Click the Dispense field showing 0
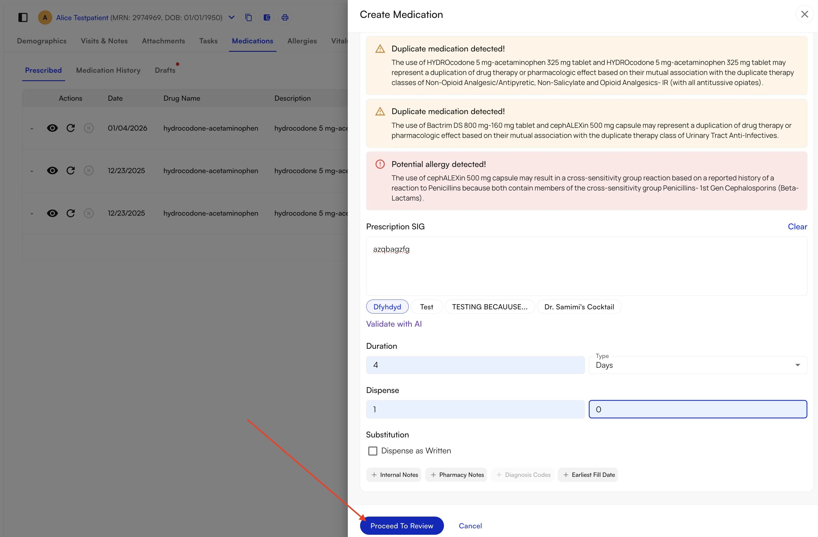Screen dimensions: 818x537 tap(698, 409)
